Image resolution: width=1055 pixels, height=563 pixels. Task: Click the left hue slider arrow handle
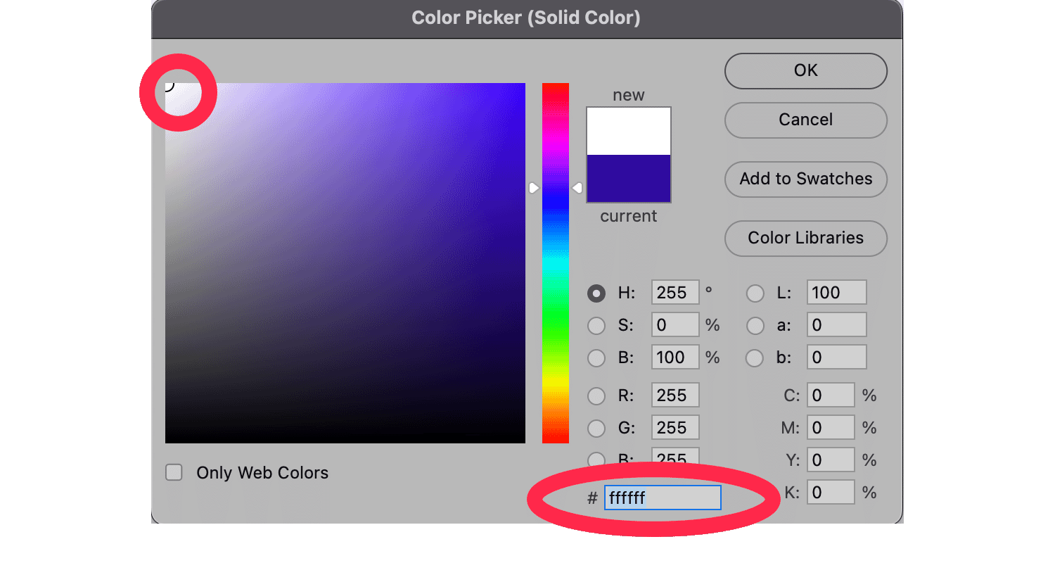pyautogui.click(x=534, y=188)
